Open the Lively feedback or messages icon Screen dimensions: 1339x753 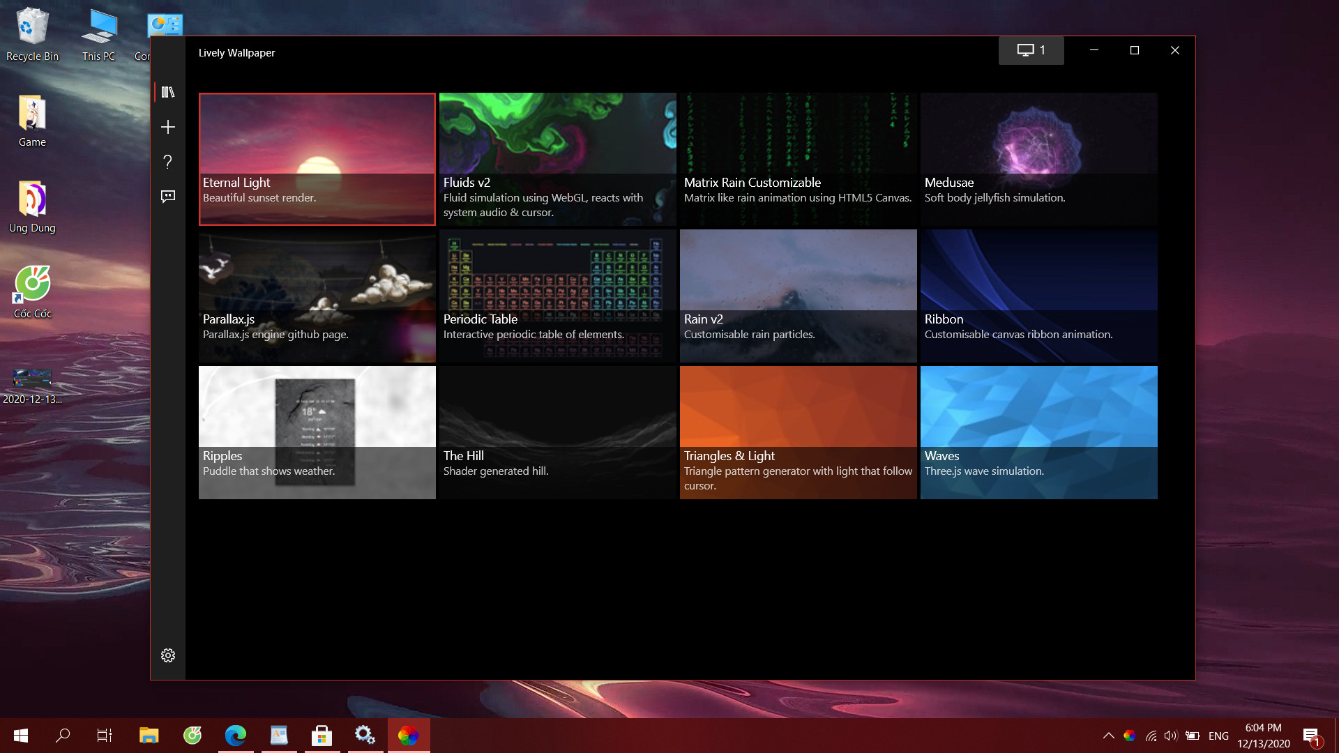coord(167,196)
